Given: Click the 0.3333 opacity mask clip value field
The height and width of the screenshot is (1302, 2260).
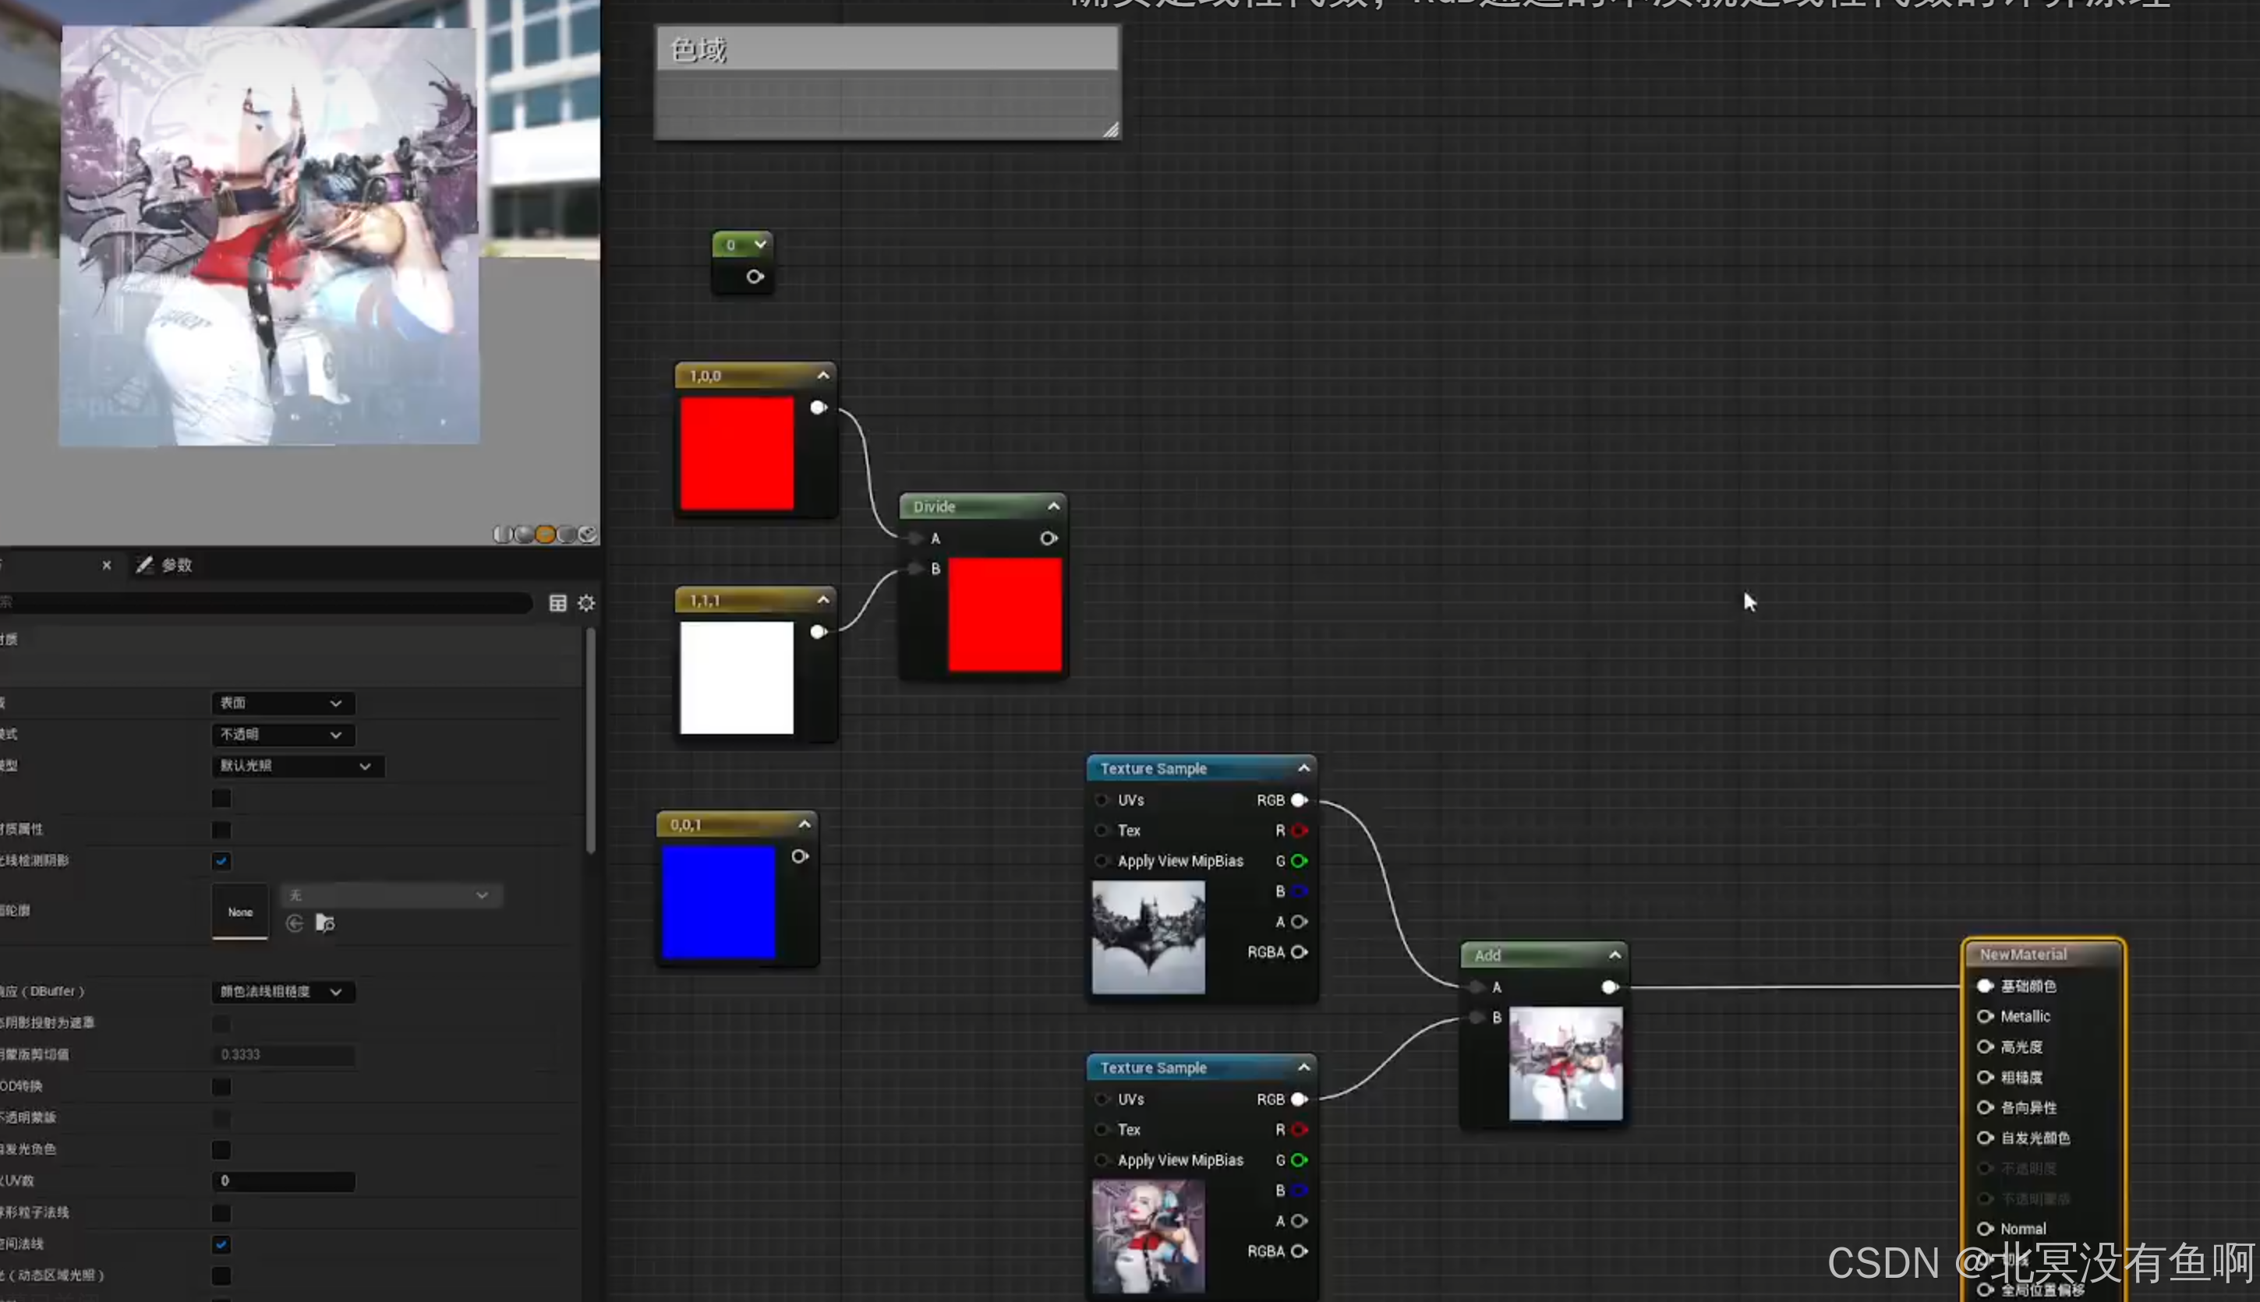Looking at the screenshot, I should tap(283, 1055).
